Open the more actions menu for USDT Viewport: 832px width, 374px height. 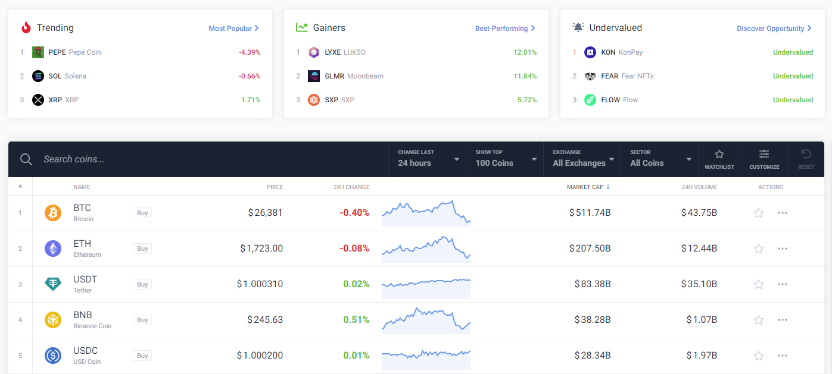tap(783, 284)
